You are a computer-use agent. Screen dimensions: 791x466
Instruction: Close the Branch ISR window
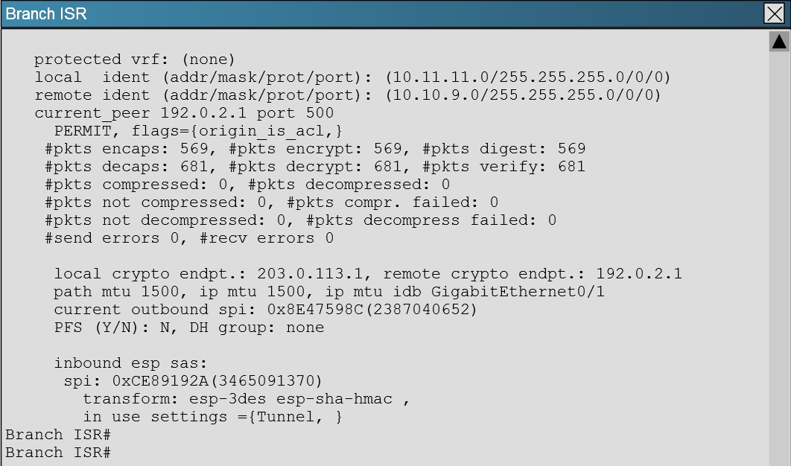point(774,14)
